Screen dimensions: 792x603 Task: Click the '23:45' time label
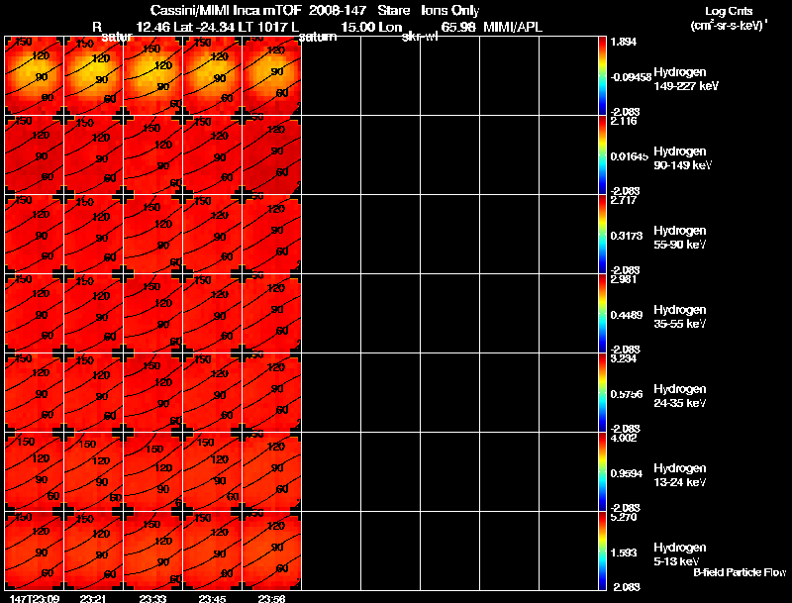click(x=212, y=598)
